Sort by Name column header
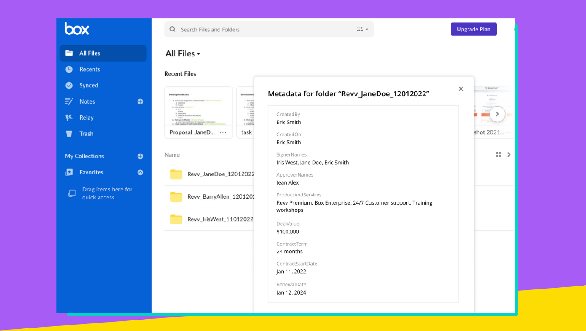The width and height of the screenshot is (586, 331). point(172,155)
